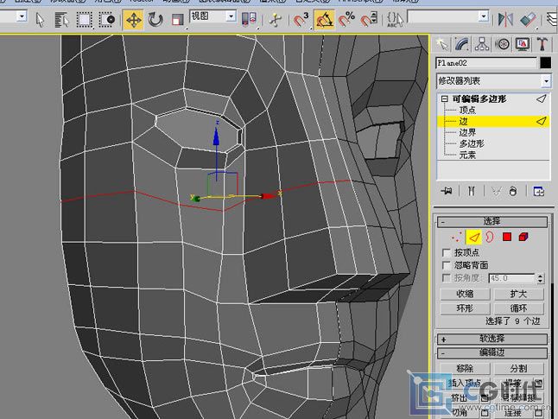Switch to the Utilities hammer tab
Viewport: 558px width, 419px height.
542,45
